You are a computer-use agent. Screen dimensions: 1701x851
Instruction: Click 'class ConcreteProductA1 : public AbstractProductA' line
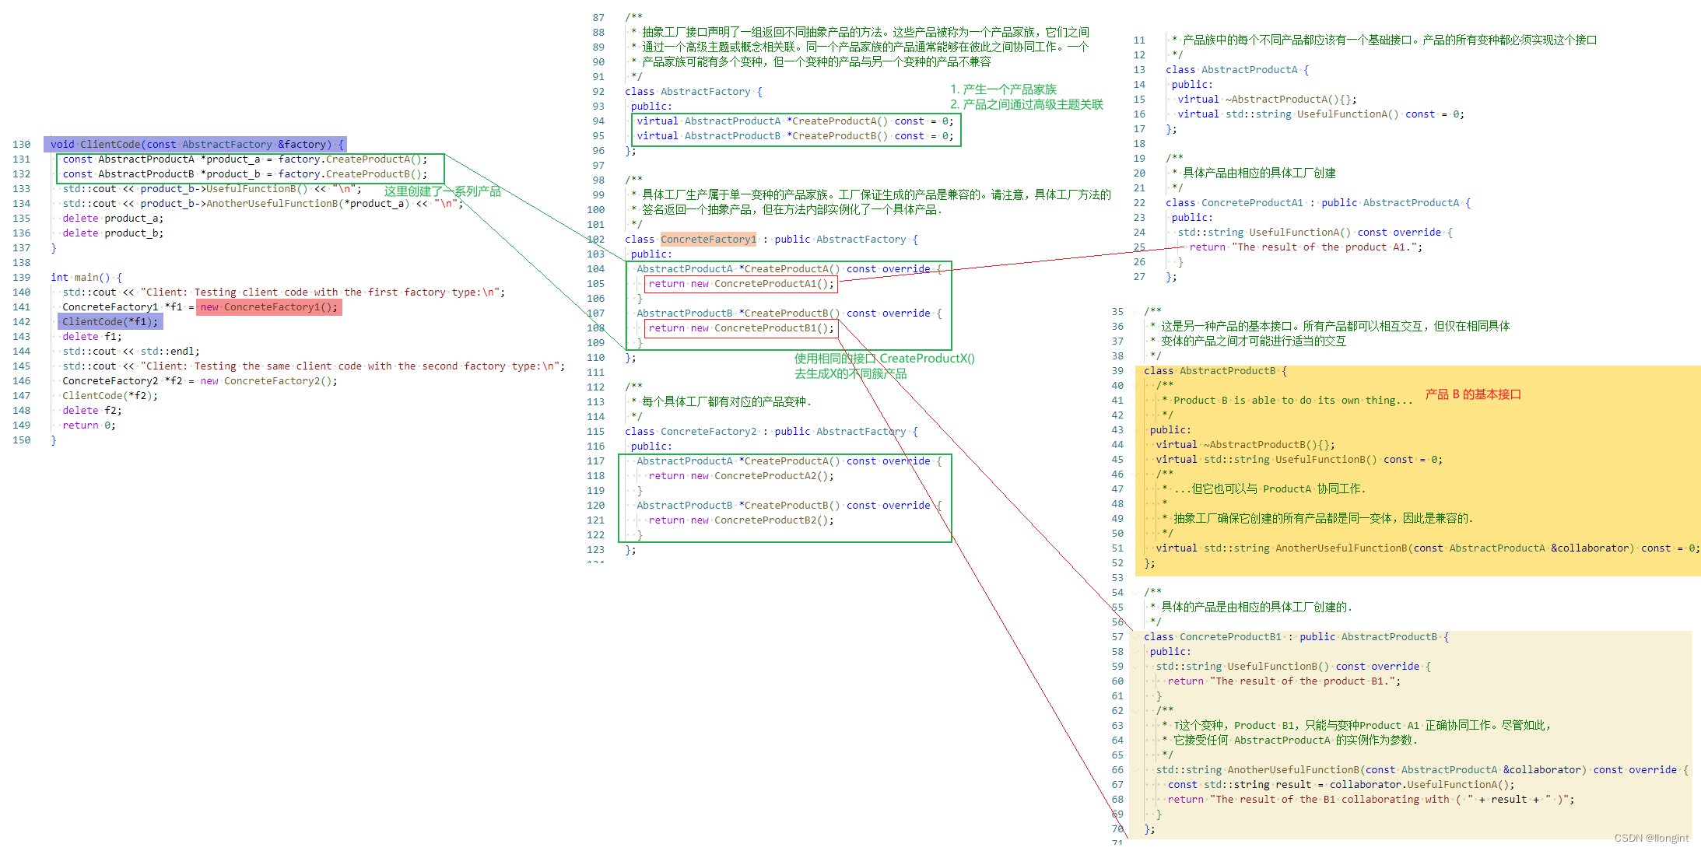point(1317,203)
